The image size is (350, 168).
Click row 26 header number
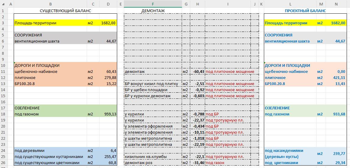click(3, 163)
